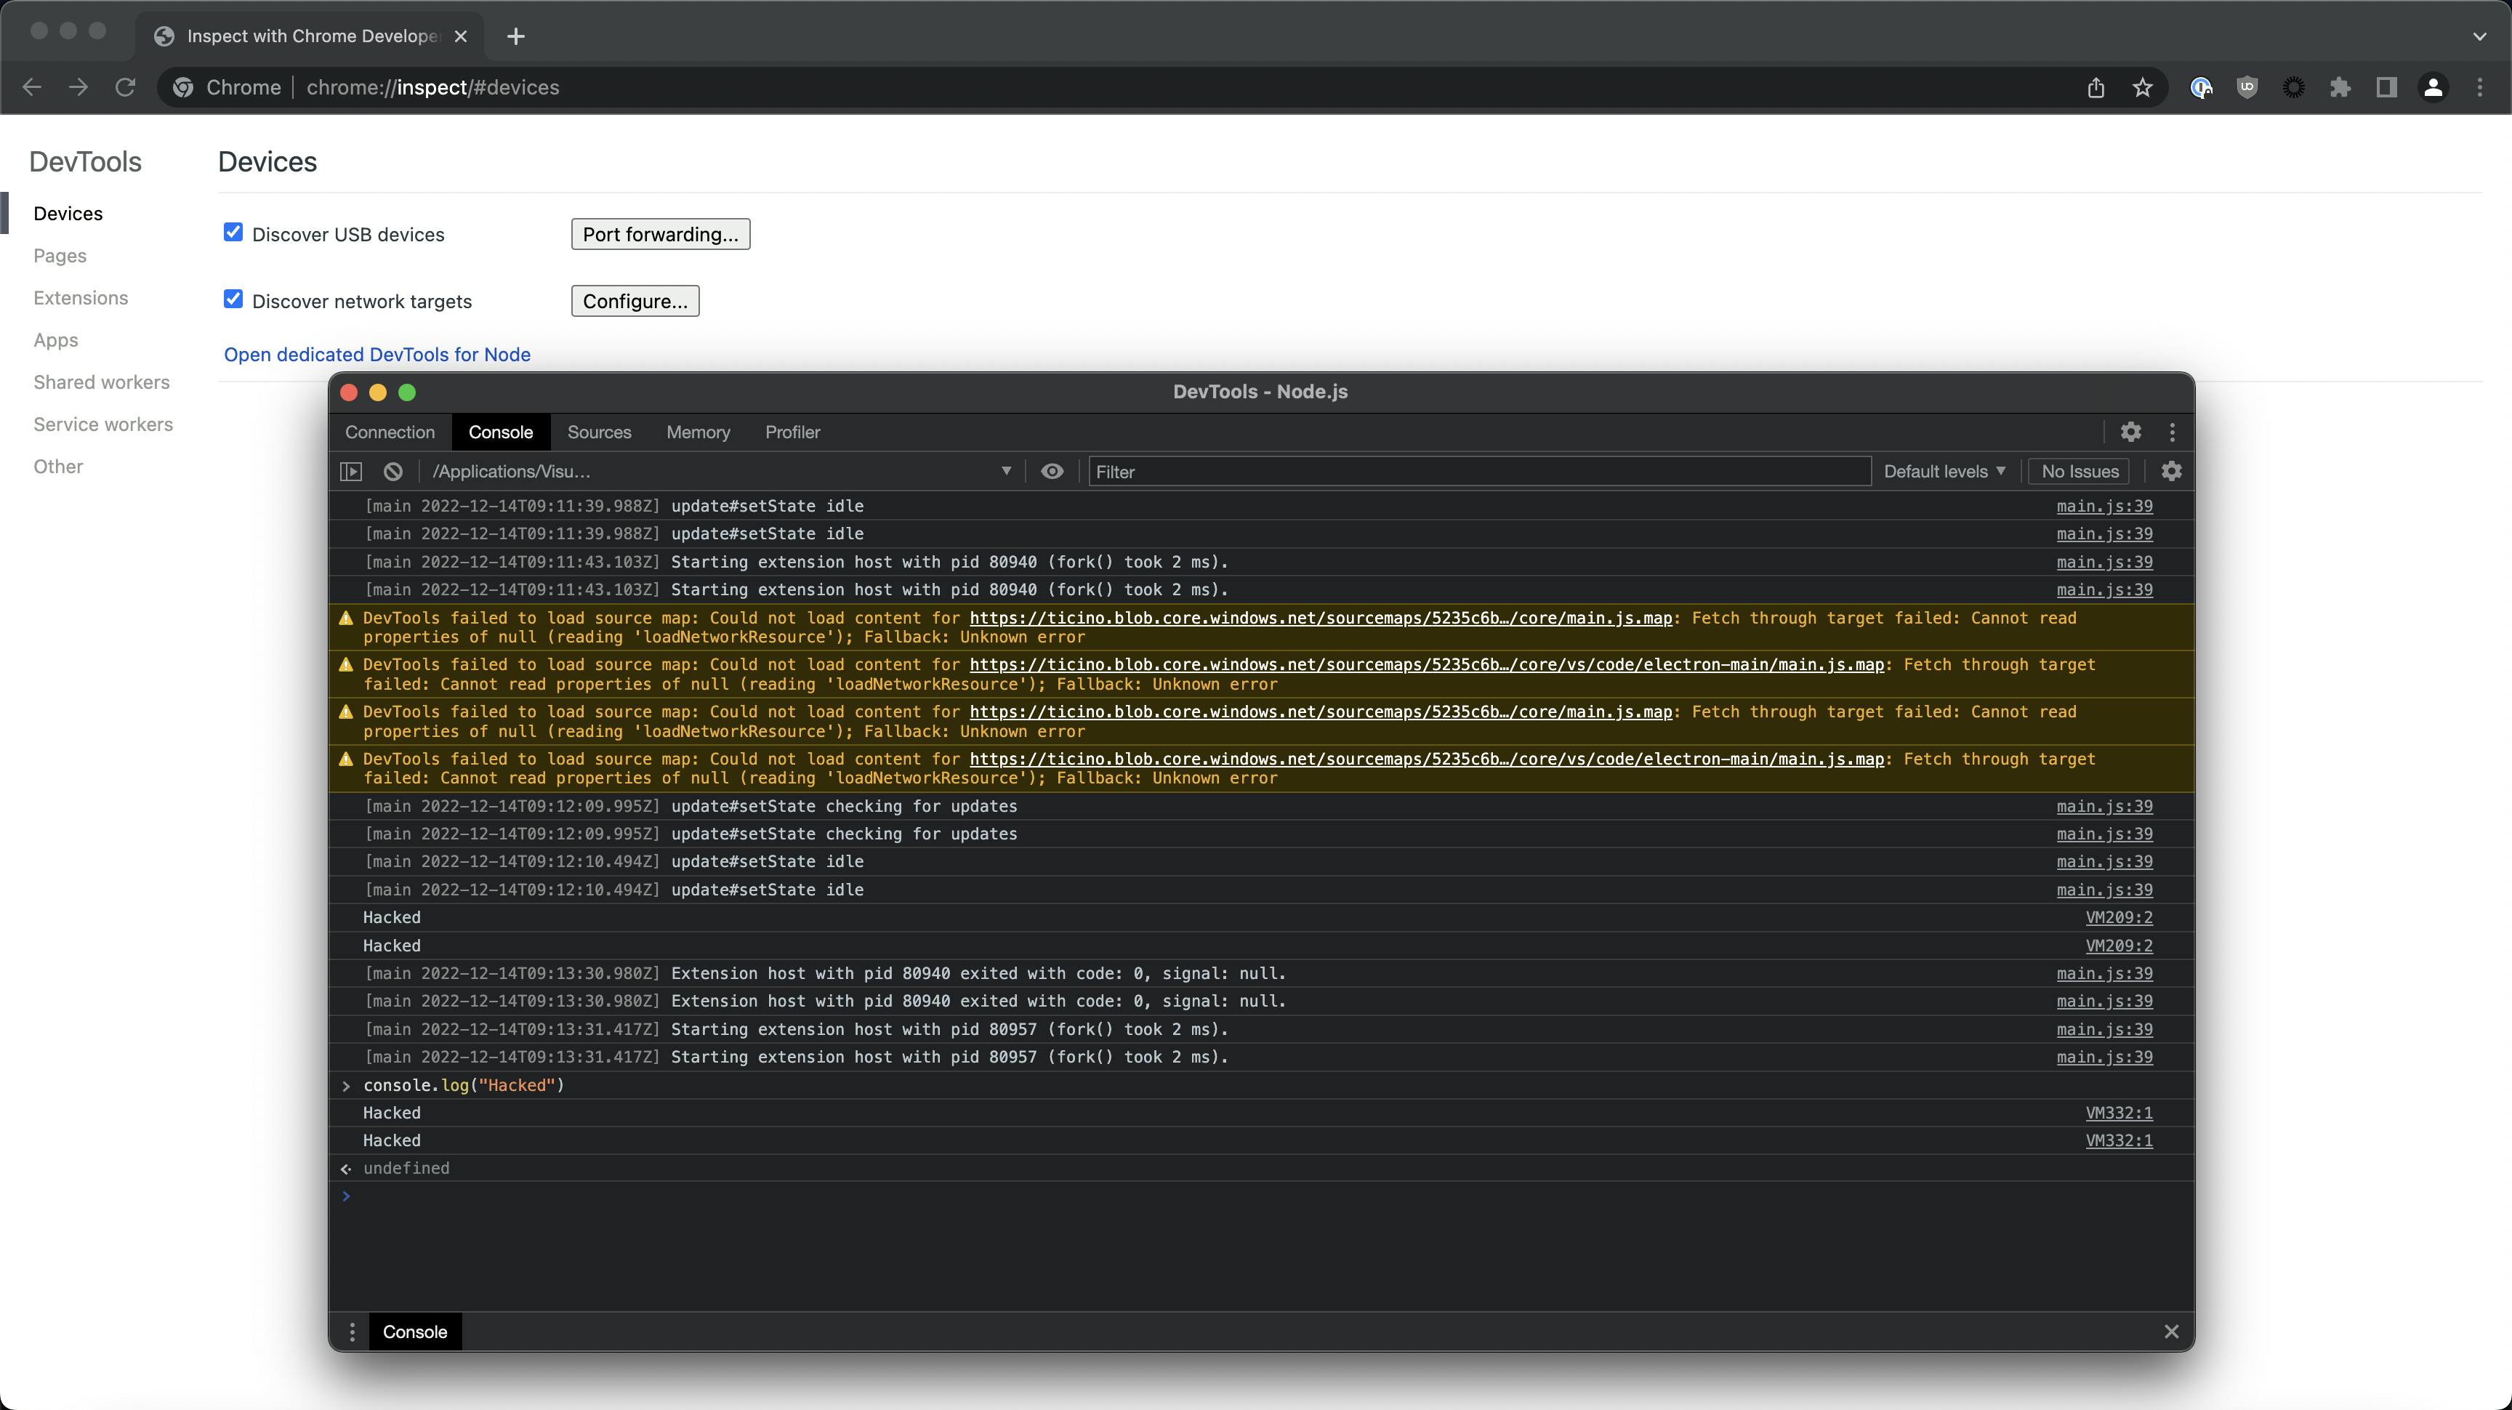2512x1410 pixels.
Task: Click Chrome site info icon in address bar
Action: (183, 88)
